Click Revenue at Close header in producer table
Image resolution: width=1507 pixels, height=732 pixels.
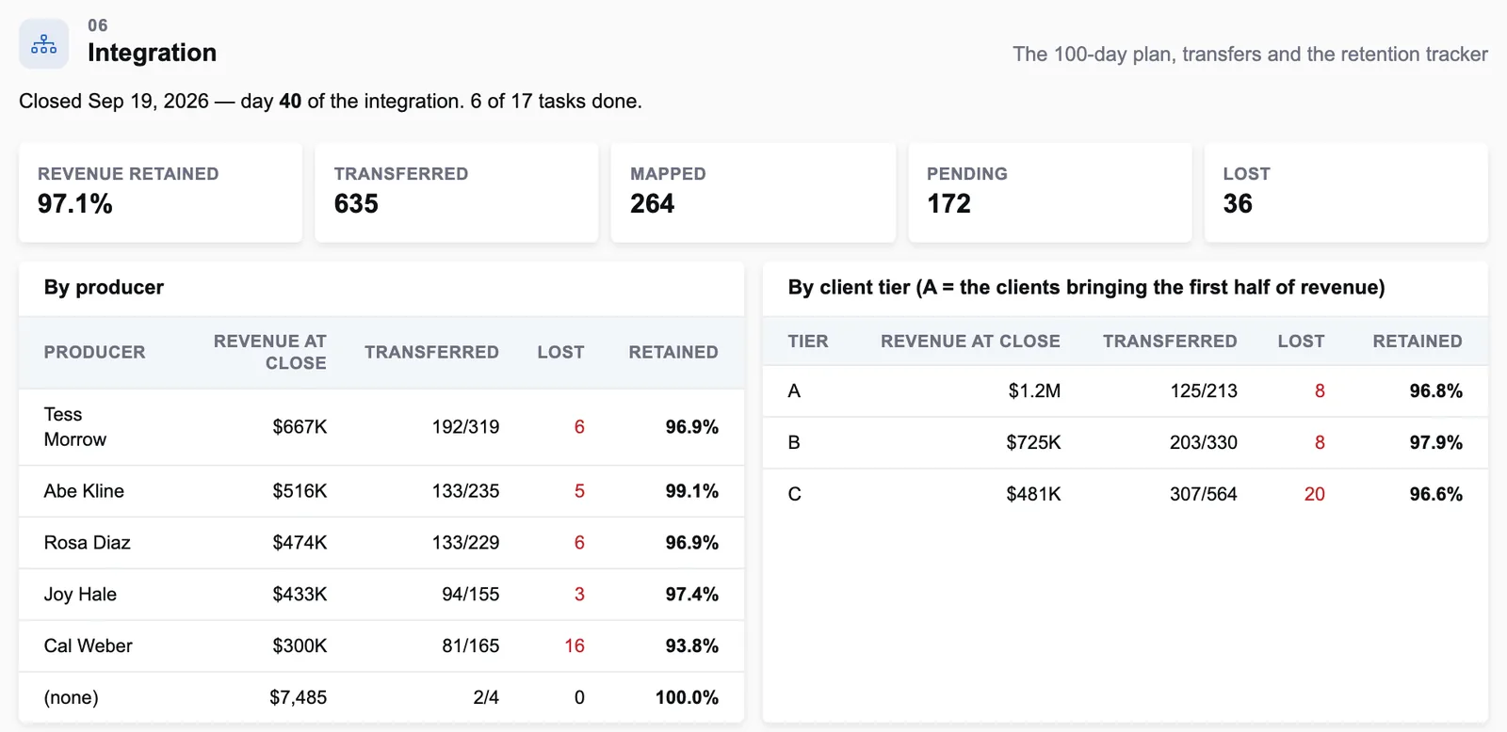(x=270, y=352)
